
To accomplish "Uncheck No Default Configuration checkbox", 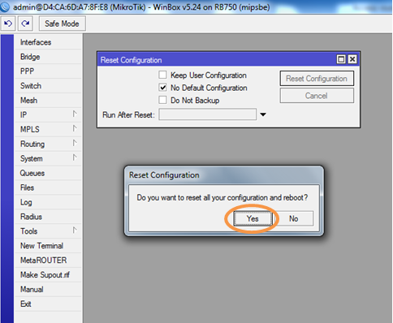I will pos(162,88).
